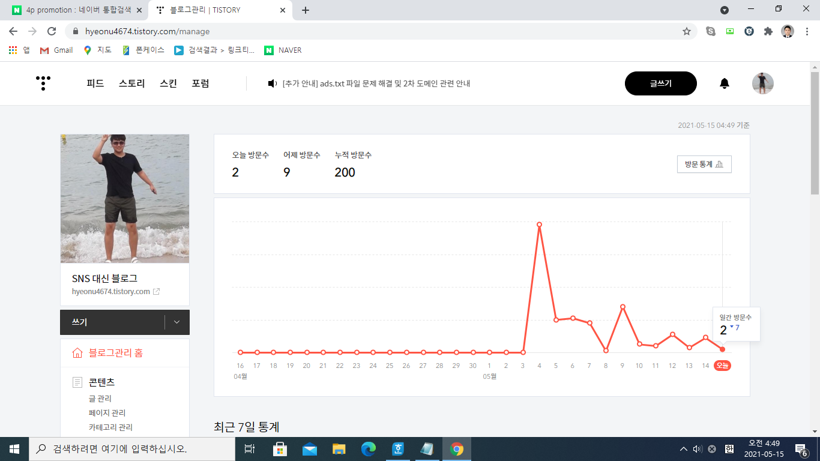Click the 콘텐츠 section icon
Image resolution: width=820 pixels, height=461 pixels.
[x=77, y=382]
